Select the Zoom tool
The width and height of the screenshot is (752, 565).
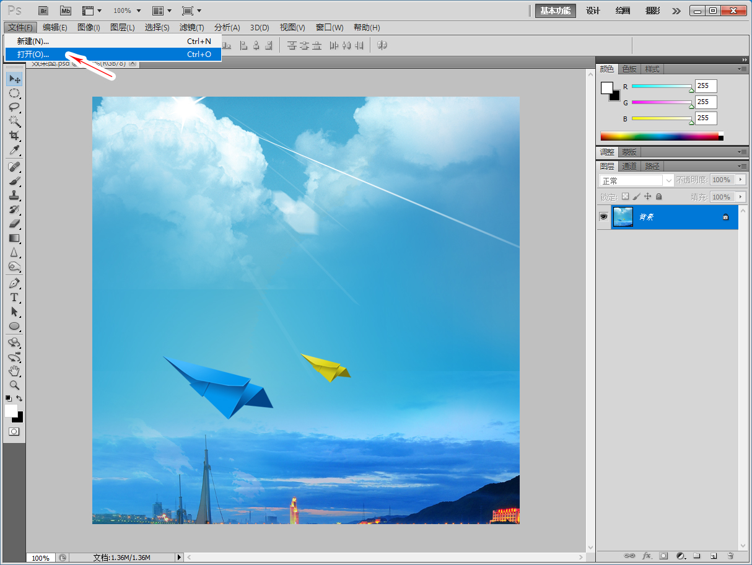(14, 385)
